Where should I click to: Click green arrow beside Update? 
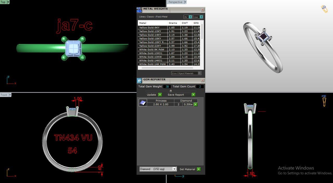160,95
